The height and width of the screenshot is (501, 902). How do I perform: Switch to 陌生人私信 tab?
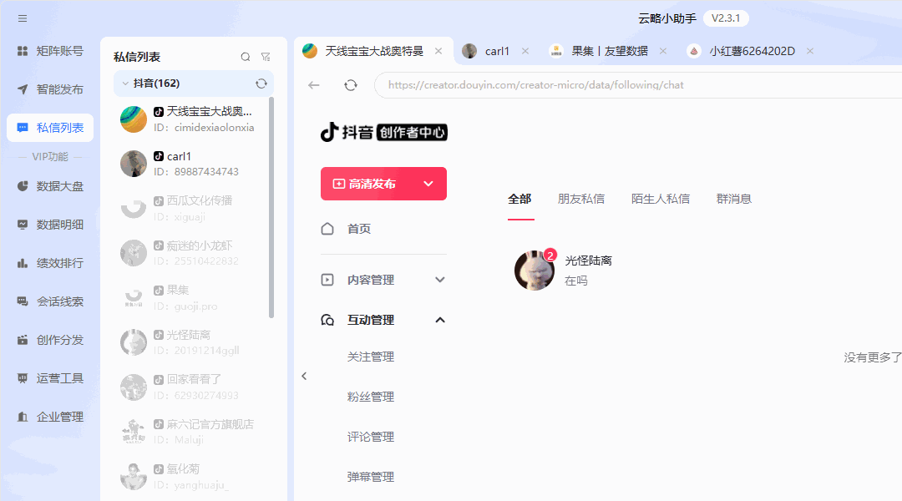point(661,199)
